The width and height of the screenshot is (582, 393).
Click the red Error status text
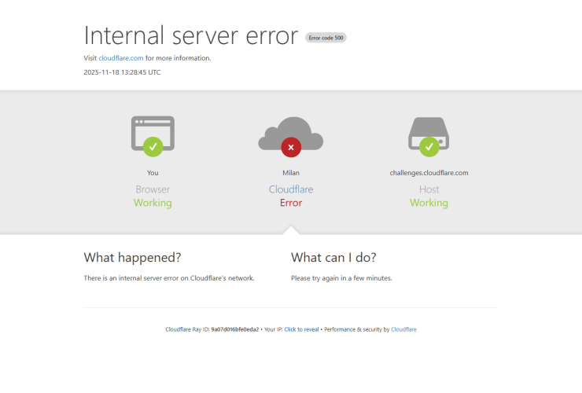click(291, 203)
